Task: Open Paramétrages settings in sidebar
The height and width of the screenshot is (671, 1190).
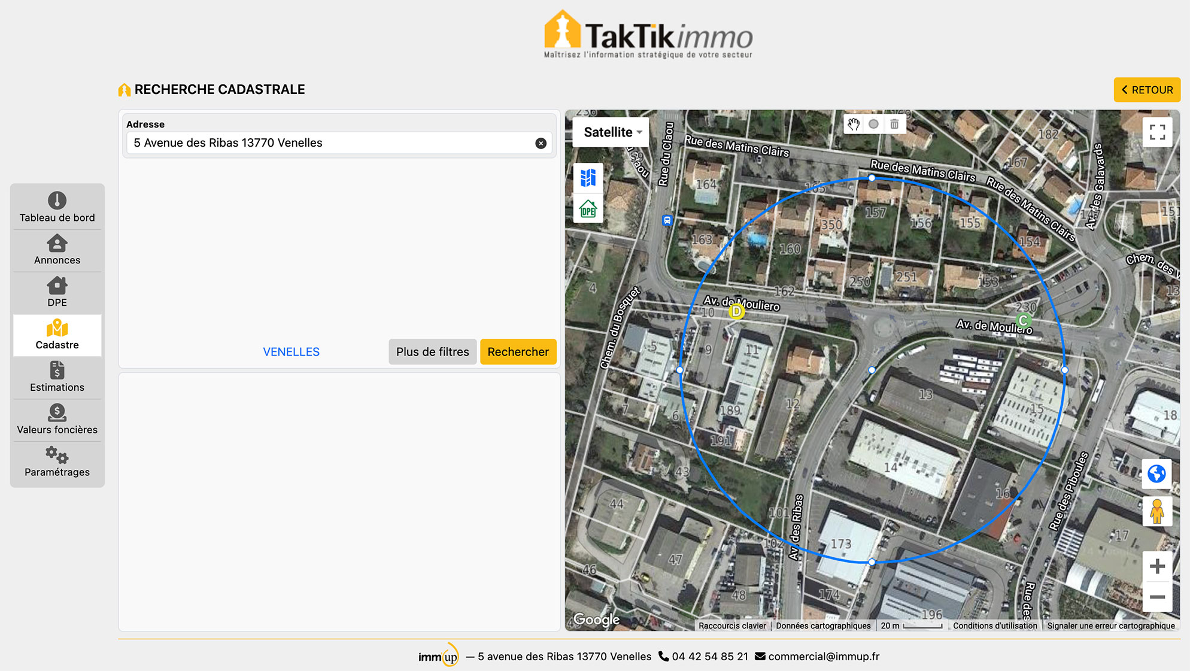Action: pos(57,463)
